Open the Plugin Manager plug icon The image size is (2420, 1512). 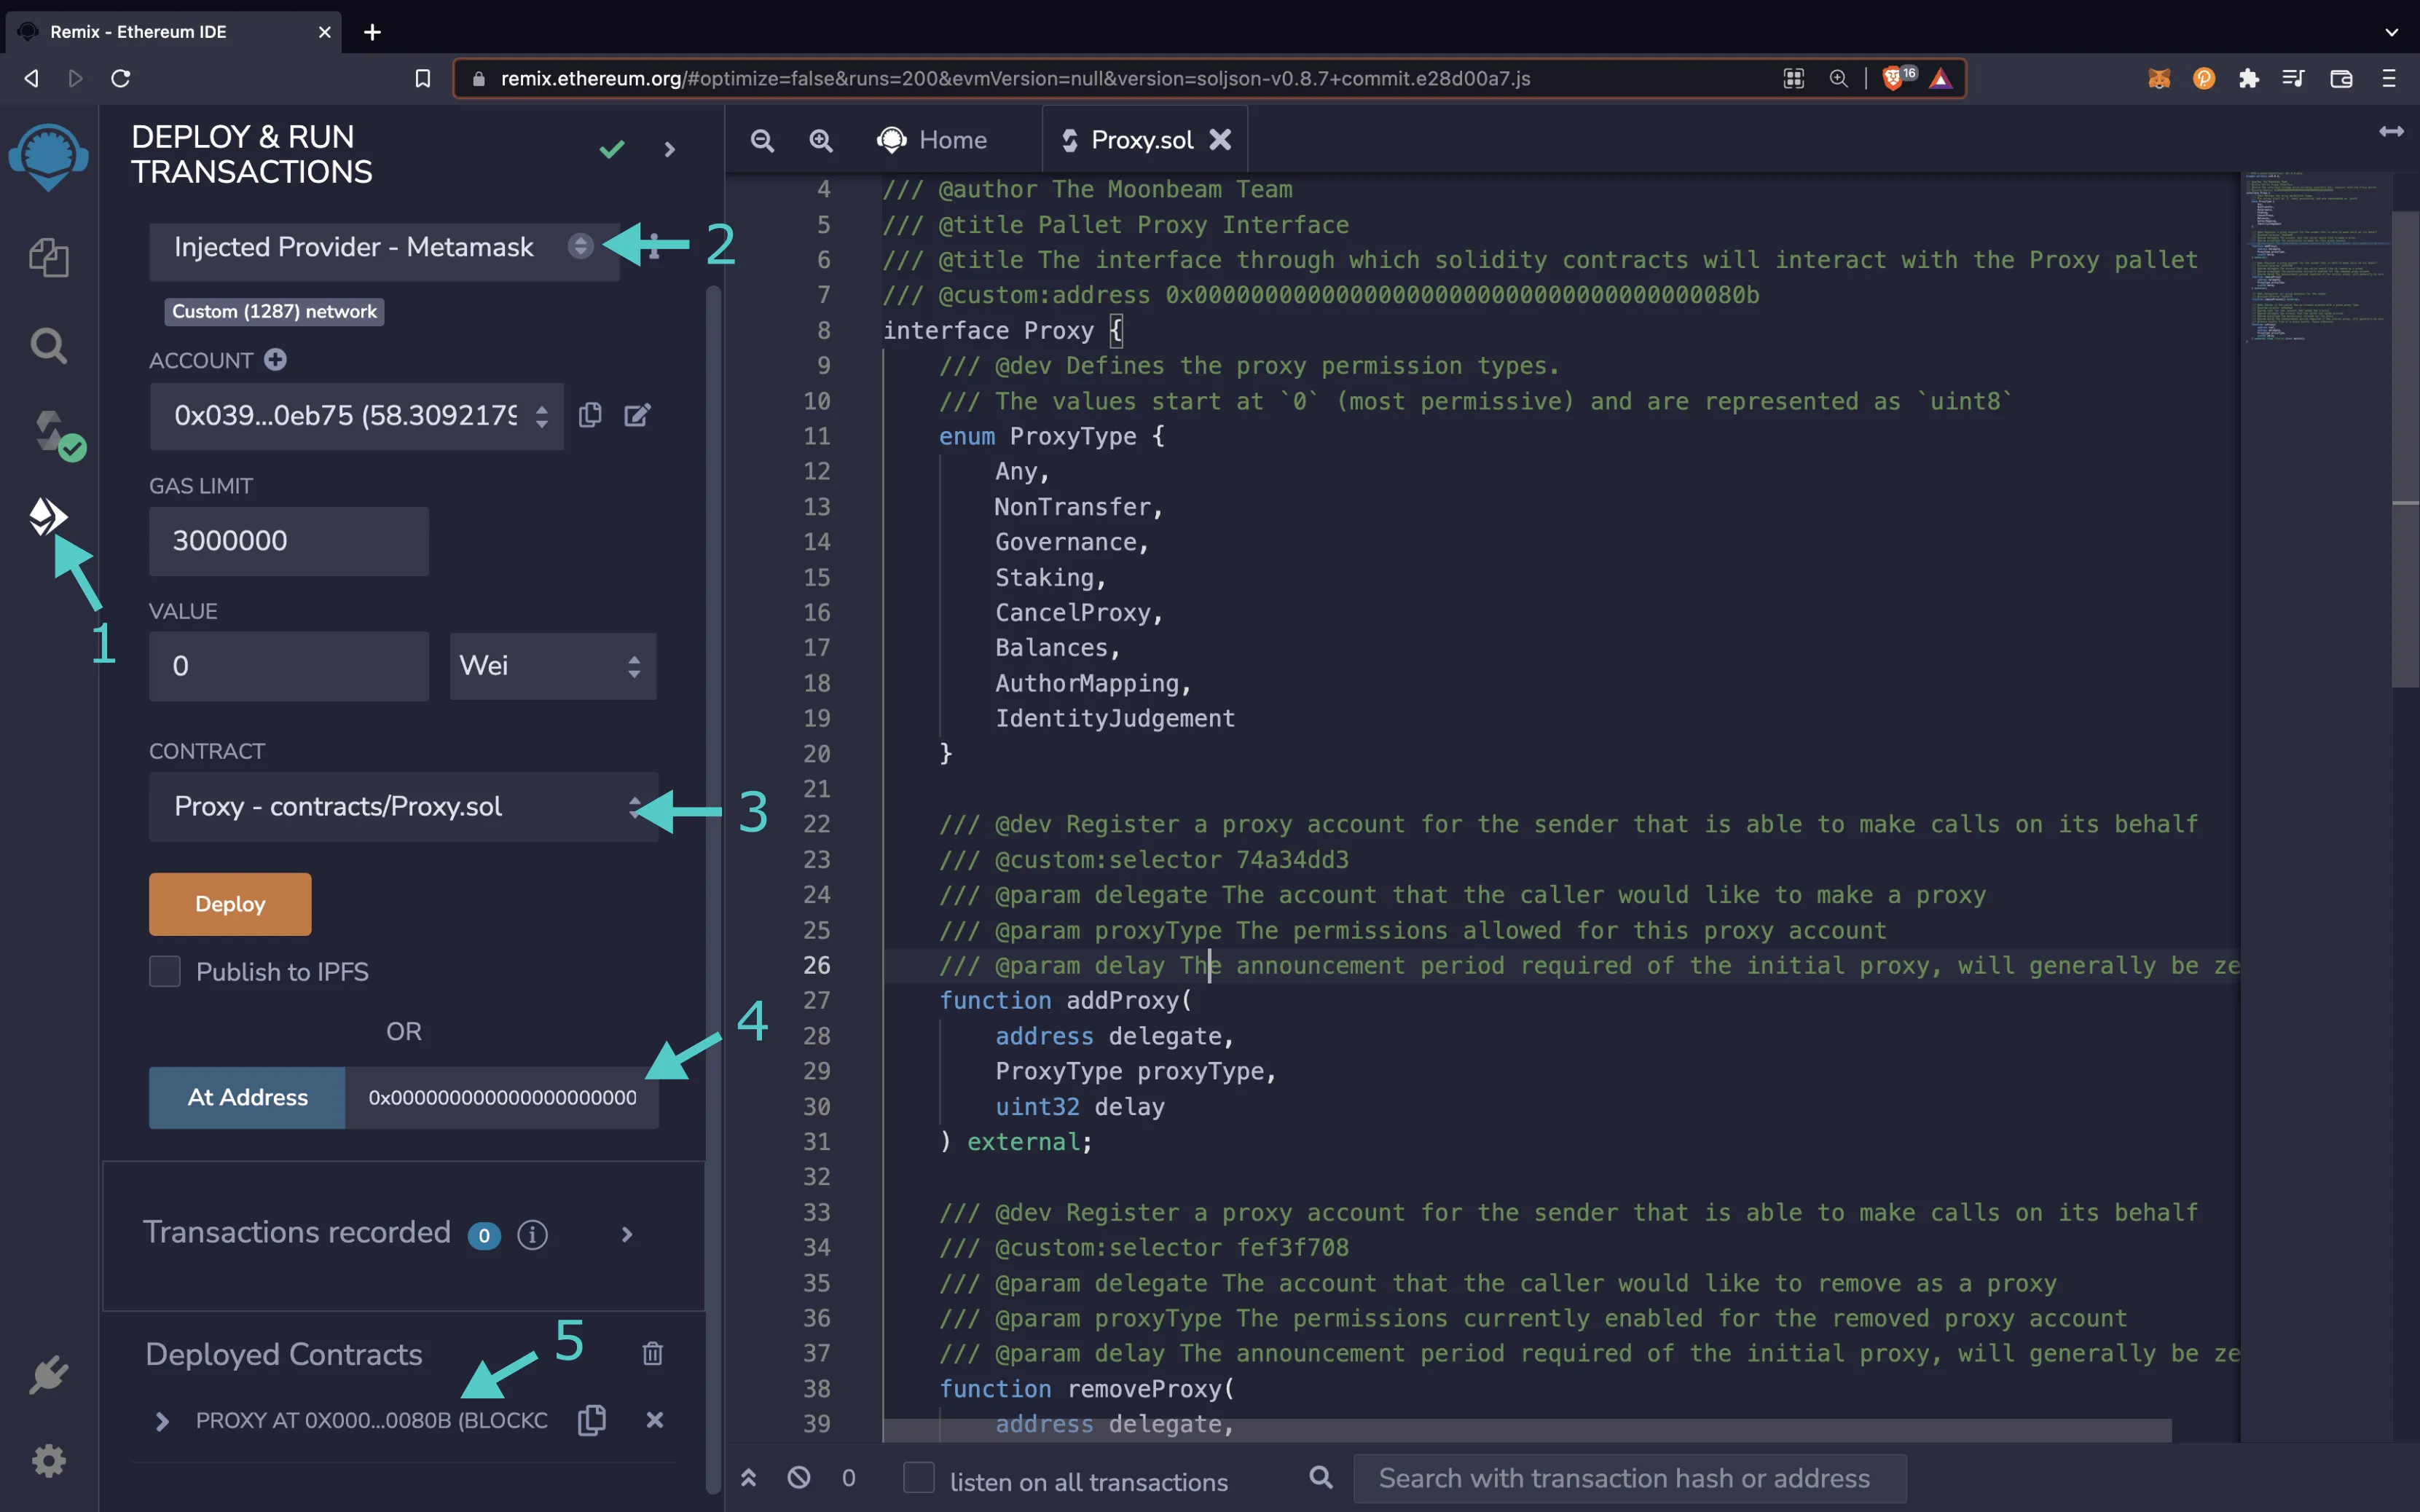coord(48,1375)
